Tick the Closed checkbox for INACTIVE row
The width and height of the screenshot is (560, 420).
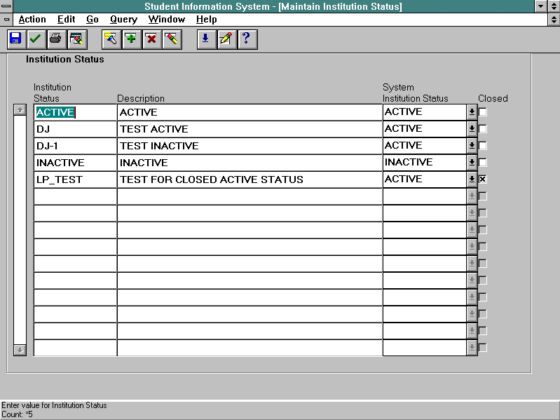[x=483, y=163]
